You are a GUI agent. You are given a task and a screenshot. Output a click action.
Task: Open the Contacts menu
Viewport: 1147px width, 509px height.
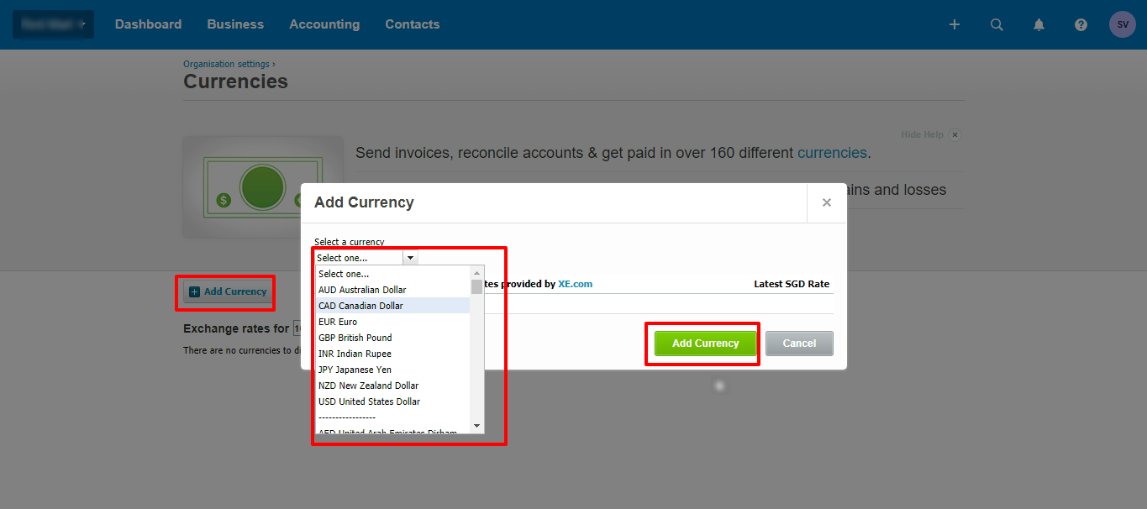413,24
